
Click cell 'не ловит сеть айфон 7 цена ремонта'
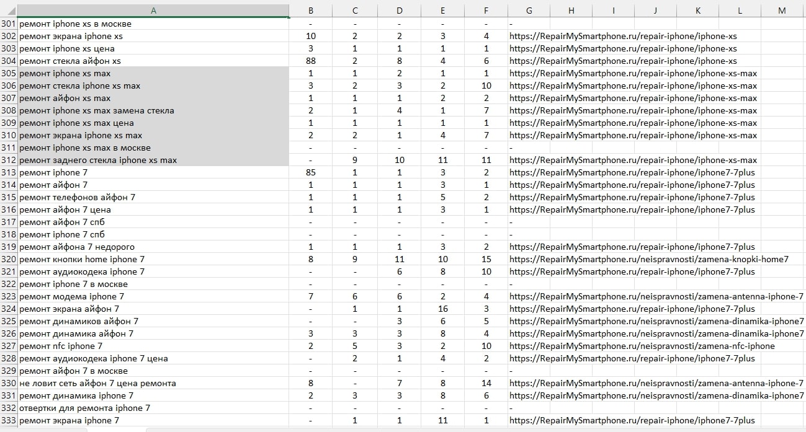click(x=154, y=383)
